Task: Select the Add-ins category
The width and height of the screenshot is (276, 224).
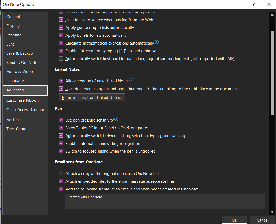Action: click(x=25, y=120)
